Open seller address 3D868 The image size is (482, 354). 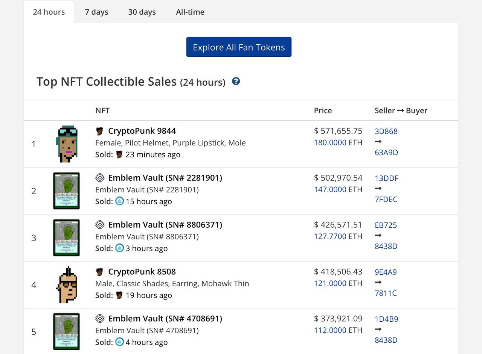386,131
